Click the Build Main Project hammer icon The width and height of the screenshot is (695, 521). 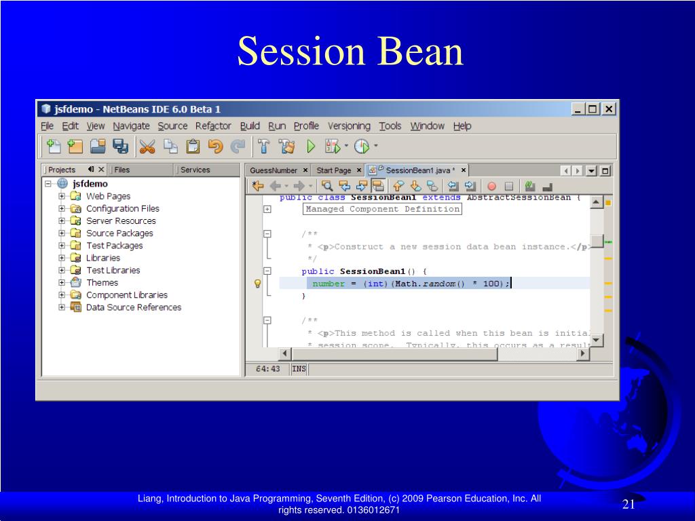[264, 147]
